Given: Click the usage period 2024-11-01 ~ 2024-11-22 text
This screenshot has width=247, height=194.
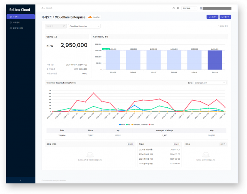Looking at the screenshot, I should pos(76,65).
